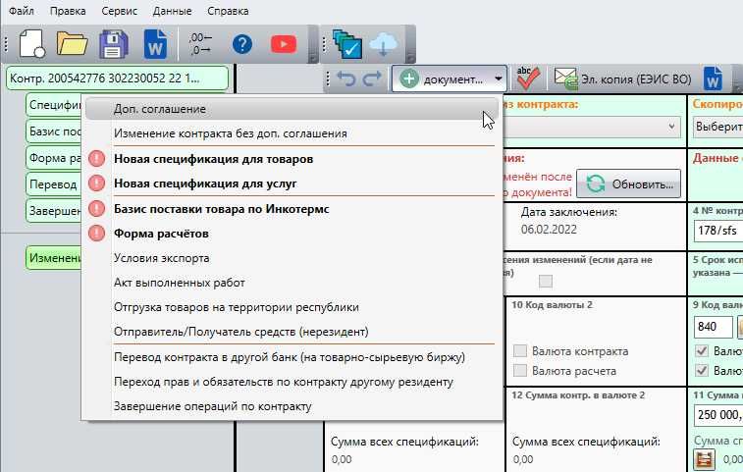Choose Перевод контракта в другой банк
Screen dimensions: 743x472
pyautogui.click(x=292, y=357)
